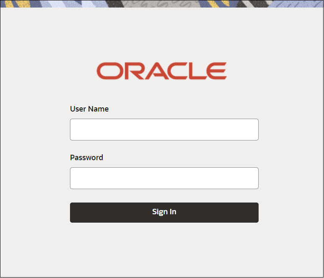The width and height of the screenshot is (324, 278).
Task: Click the Sign In button
Action: (164, 213)
